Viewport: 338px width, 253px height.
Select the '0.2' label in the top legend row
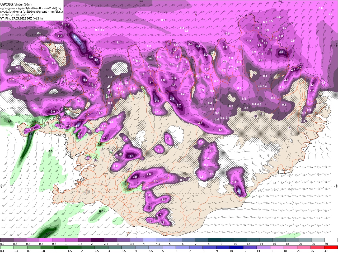tap(2, 244)
